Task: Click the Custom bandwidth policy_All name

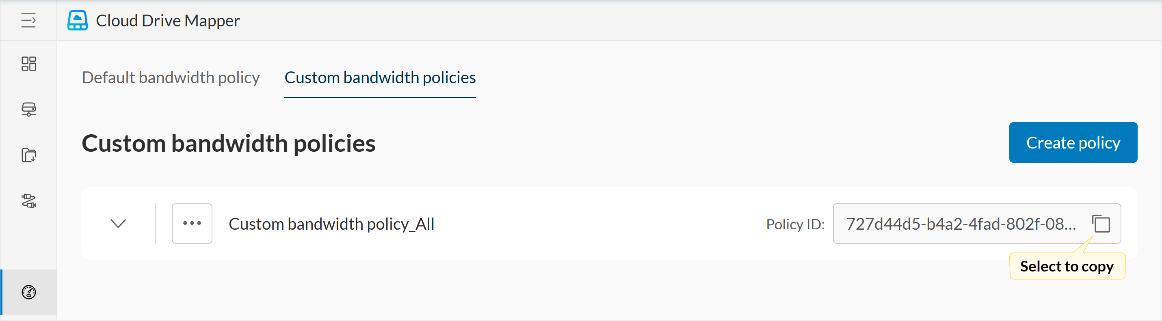Action: (331, 224)
